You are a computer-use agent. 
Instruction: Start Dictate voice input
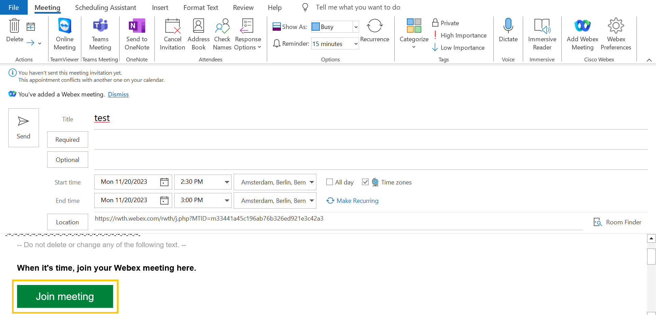(x=508, y=26)
